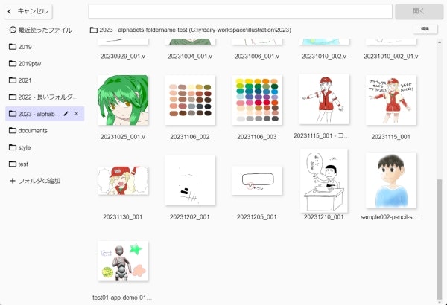
Task: Click file name test01-app-demo-01...
Action: pyautogui.click(x=122, y=298)
